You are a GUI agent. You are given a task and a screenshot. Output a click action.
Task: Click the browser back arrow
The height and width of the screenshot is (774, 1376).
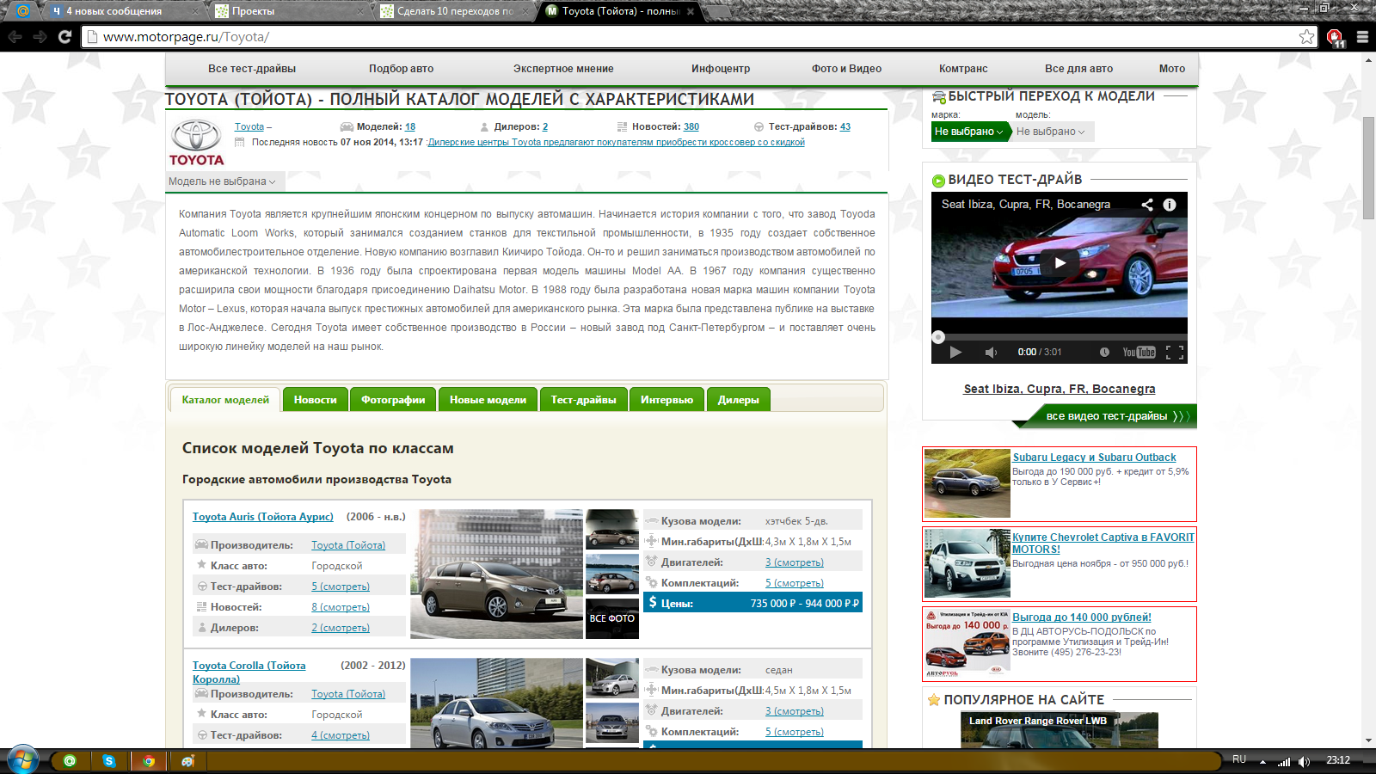click(x=15, y=37)
